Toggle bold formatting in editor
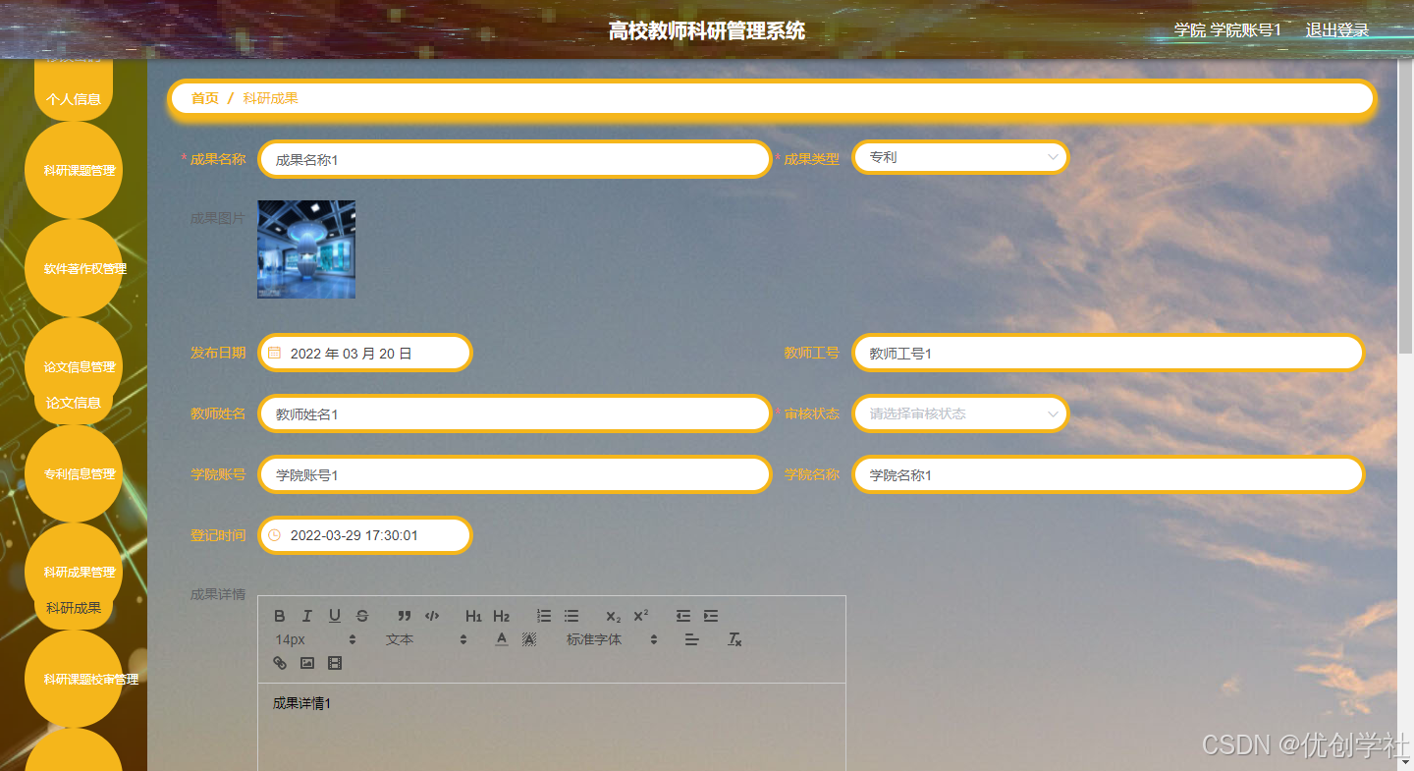This screenshot has height=771, width=1414. (x=280, y=616)
